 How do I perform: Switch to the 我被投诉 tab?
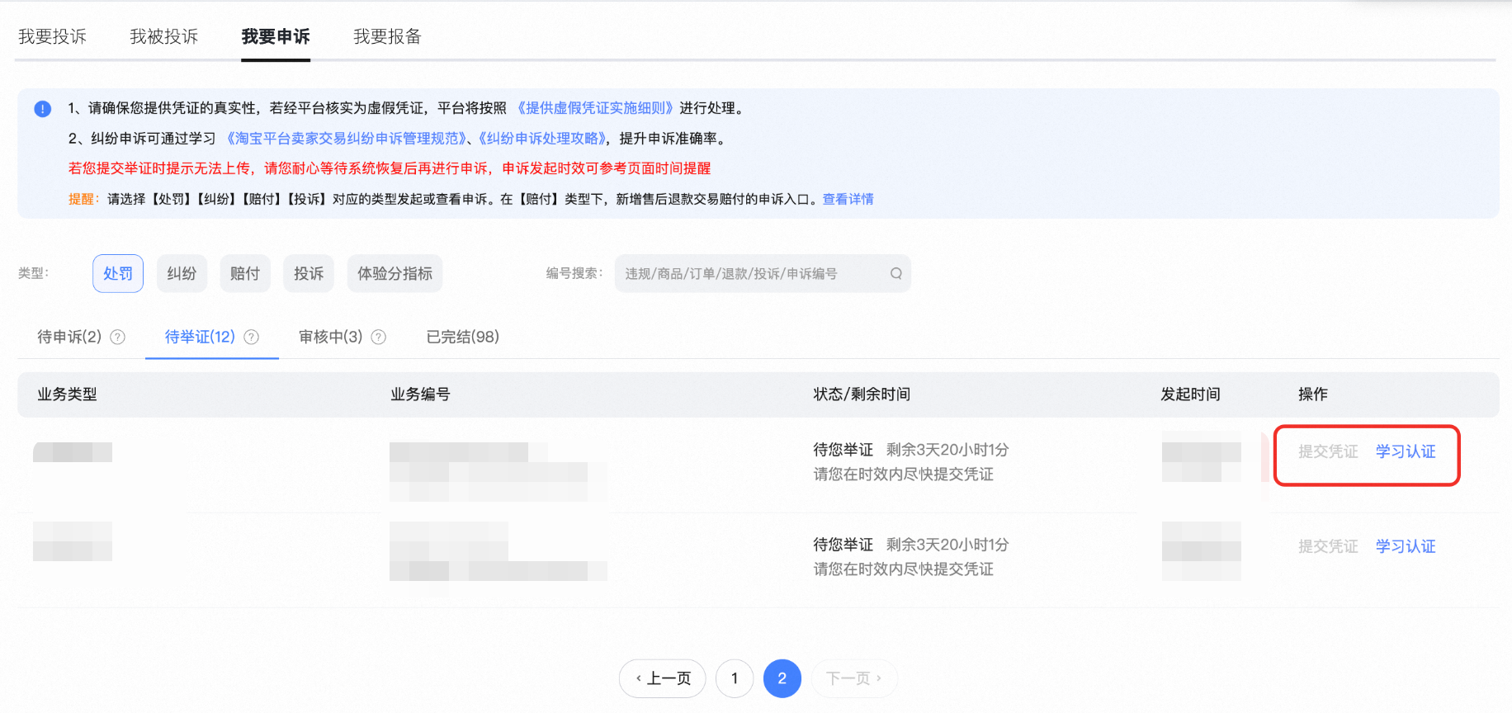click(163, 36)
